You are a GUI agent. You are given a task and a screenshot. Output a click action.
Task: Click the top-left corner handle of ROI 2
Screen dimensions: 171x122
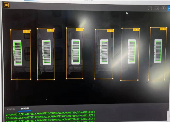pyautogui.click(x=67, y=28)
